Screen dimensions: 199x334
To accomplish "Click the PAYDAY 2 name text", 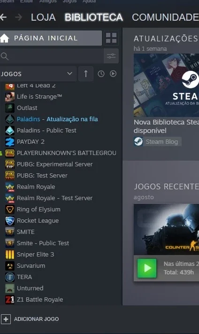I will coord(31,142).
